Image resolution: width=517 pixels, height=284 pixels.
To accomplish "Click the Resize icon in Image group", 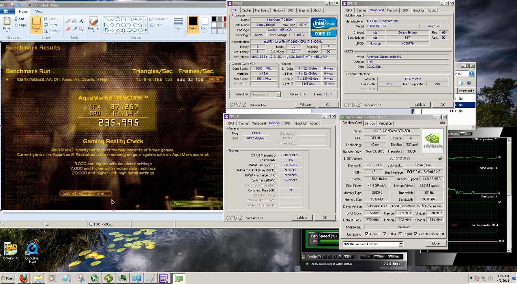I will tap(46, 25).
